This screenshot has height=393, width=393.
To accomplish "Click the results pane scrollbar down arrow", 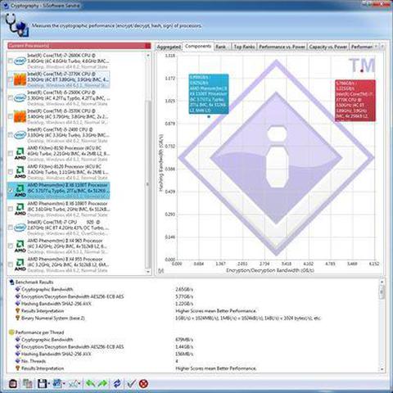I will click(x=382, y=369).
